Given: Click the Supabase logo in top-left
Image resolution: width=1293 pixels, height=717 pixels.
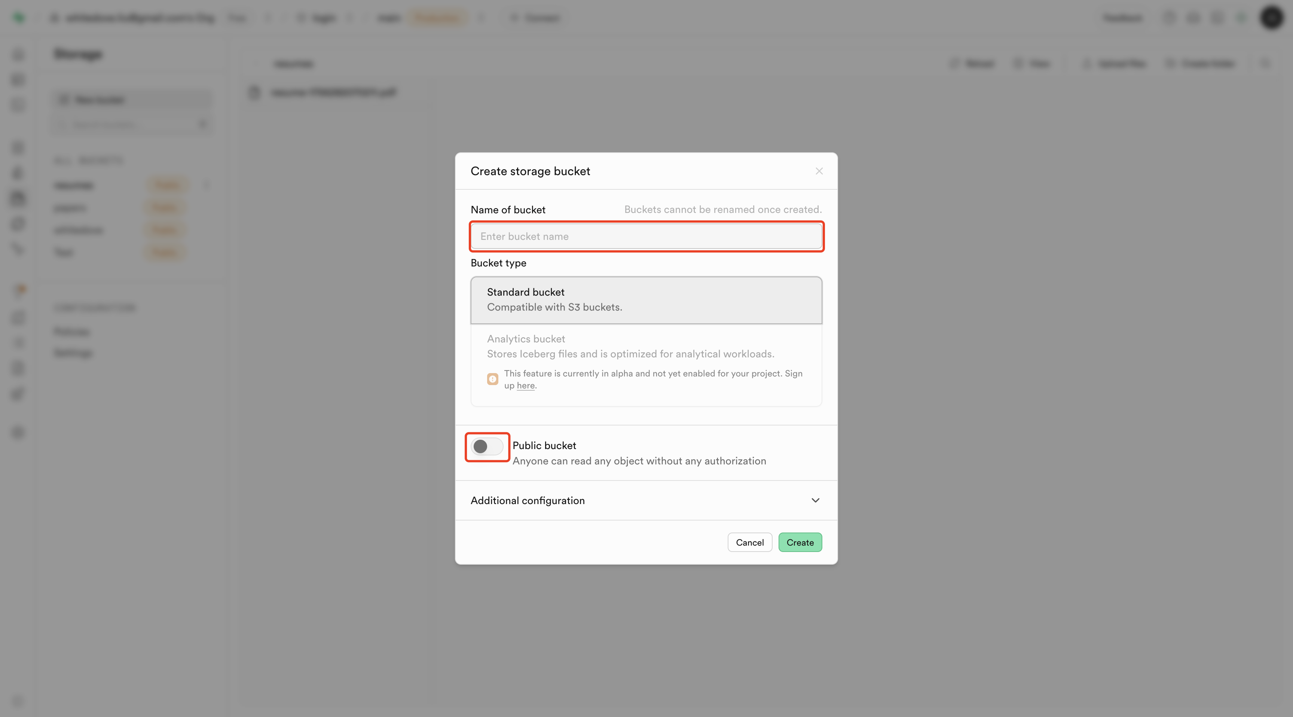Looking at the screenshot, I should 19,18.
